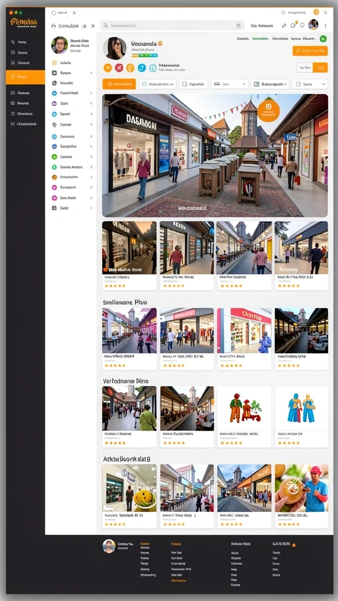
Task: Click the orange arrow circle icon under profile name
Action: (108, 68)
